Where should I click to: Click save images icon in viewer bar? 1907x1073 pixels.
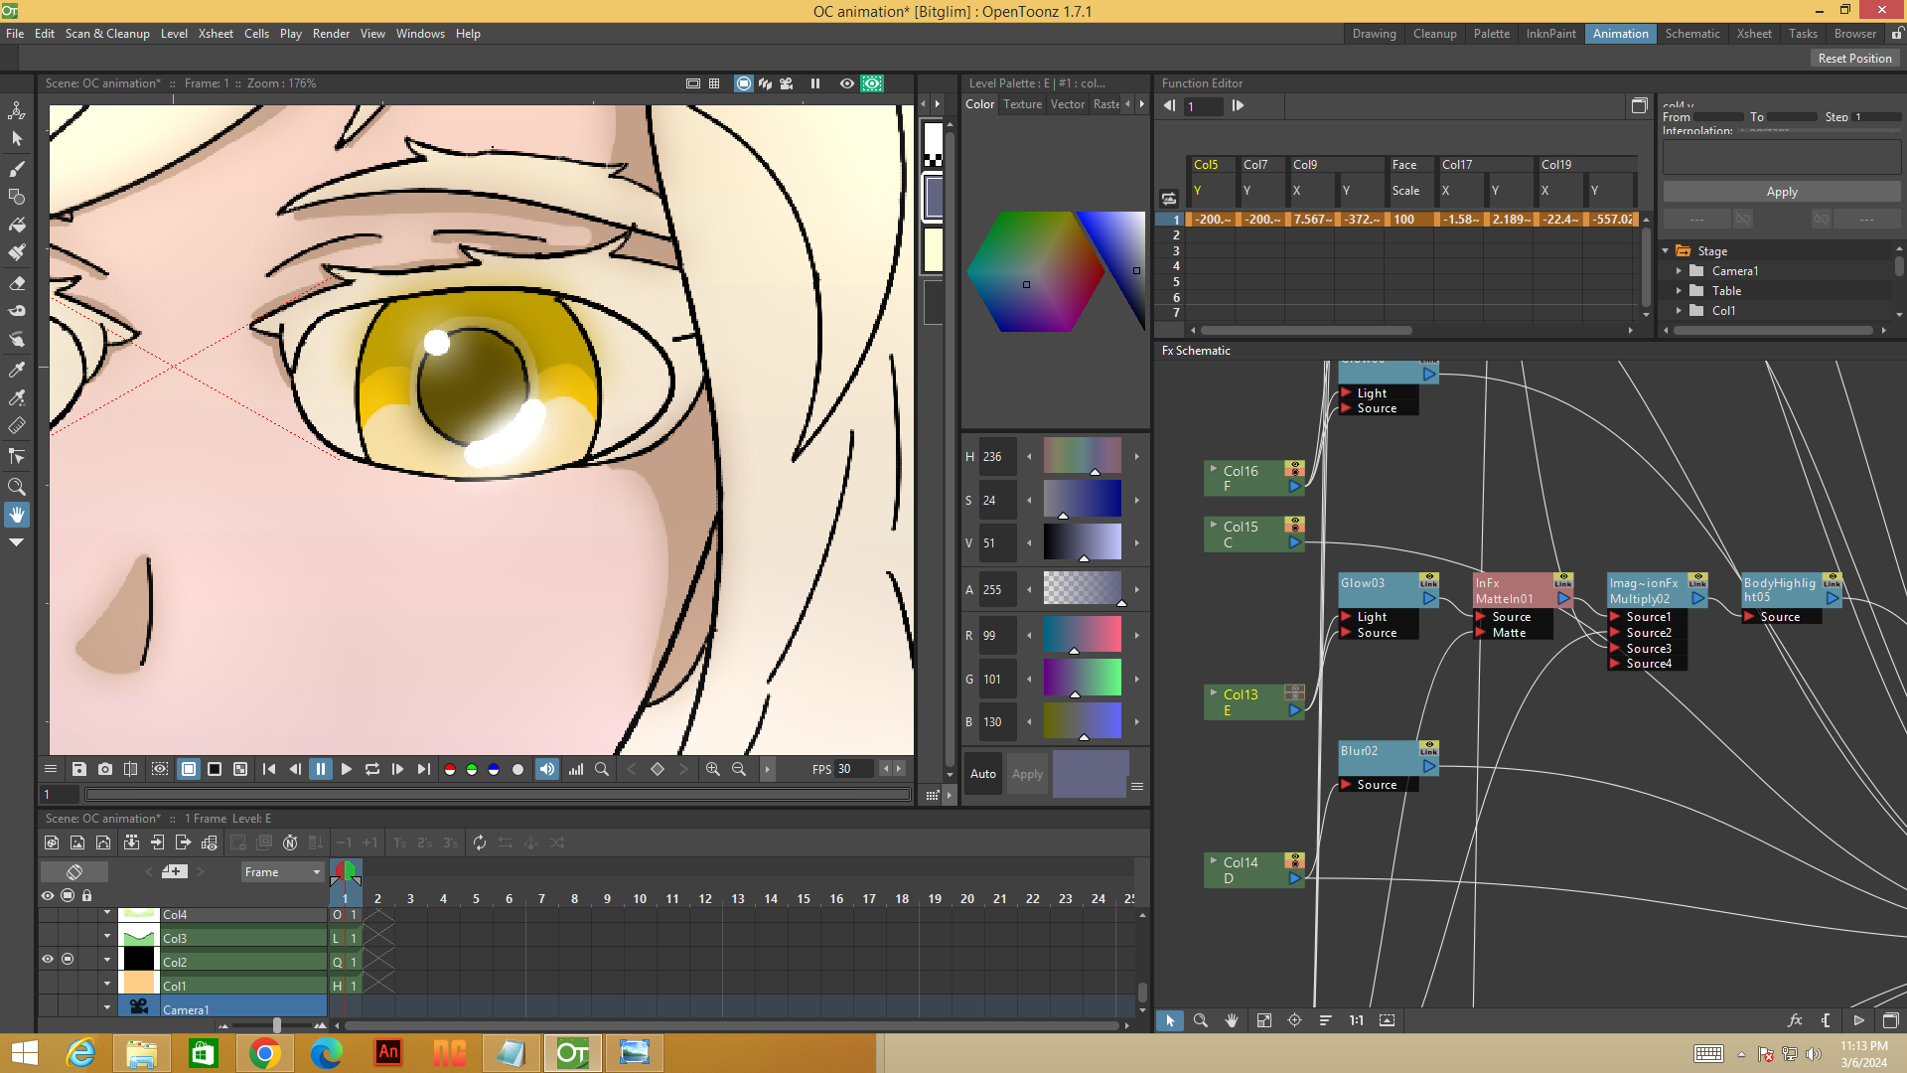pyautogui.click(x=79, y=769)
